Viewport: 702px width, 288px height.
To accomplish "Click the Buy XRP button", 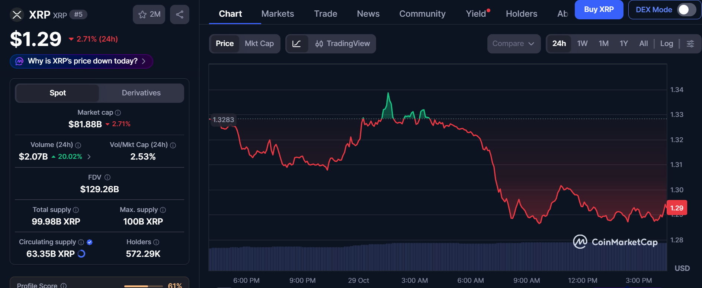I will pyautogui.click(x=599, y=10).
